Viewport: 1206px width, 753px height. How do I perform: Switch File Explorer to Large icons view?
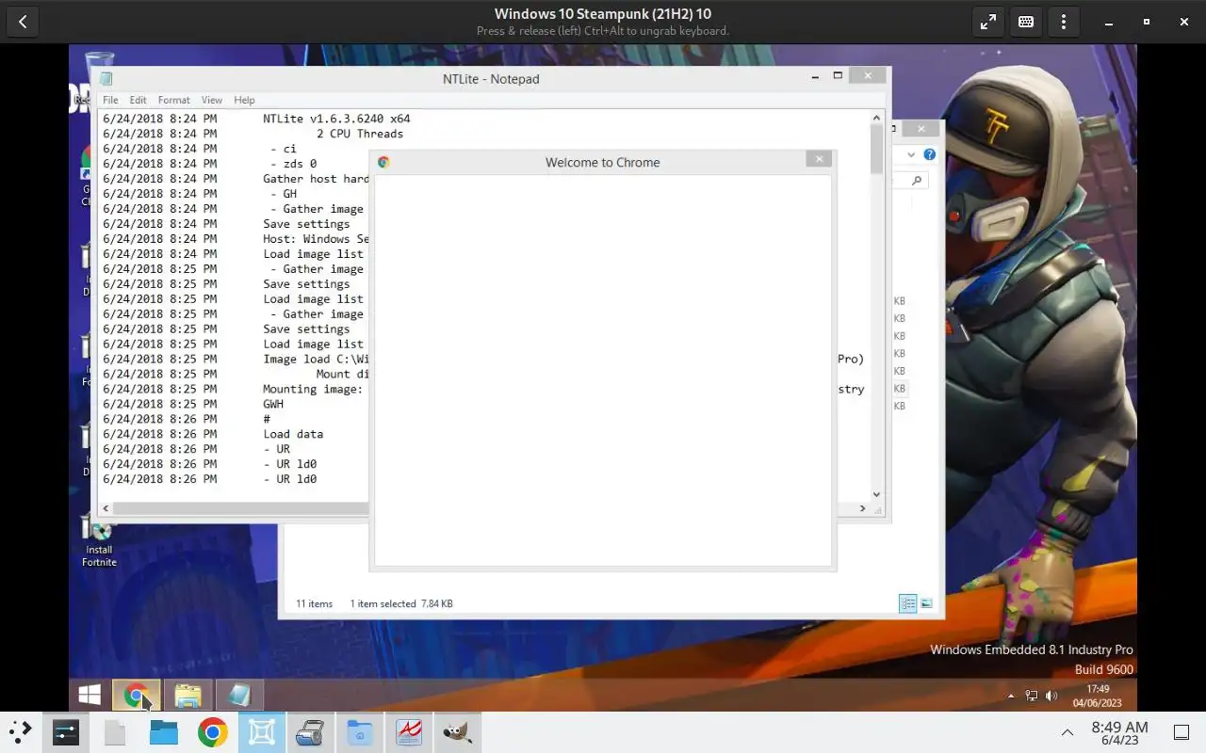click(926, 603)
